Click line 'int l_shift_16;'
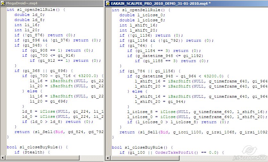This screenshot has width=268, height=162. pyautogui.click(x=138, y=25)
